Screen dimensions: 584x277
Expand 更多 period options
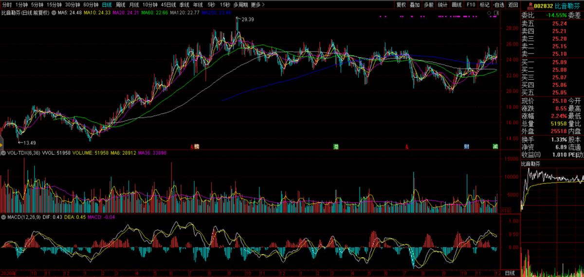tap(257, 4)
